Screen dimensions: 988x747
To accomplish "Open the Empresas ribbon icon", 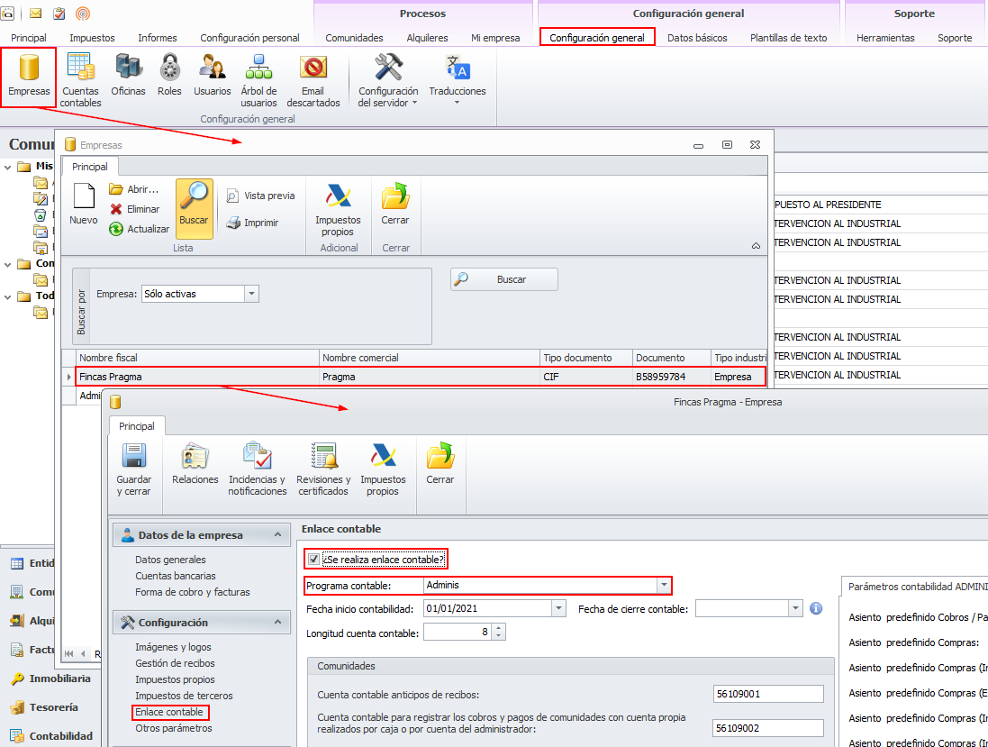I will click(x=29, y=77).
